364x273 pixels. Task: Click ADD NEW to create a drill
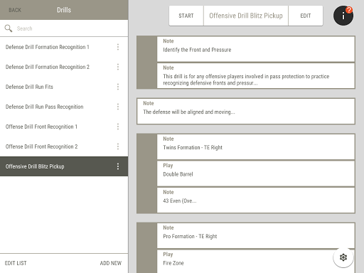[111, 263]
